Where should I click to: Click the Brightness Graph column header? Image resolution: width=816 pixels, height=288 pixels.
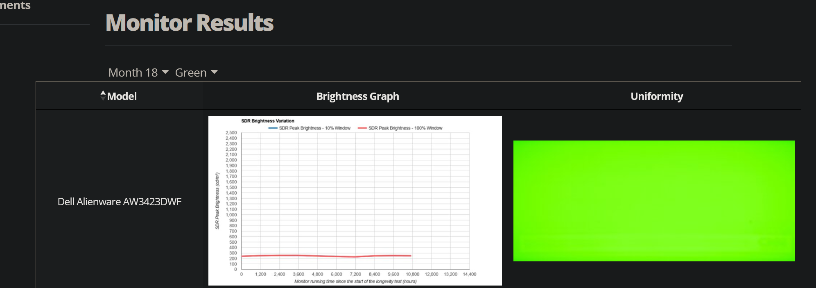(x=357, y=96)
